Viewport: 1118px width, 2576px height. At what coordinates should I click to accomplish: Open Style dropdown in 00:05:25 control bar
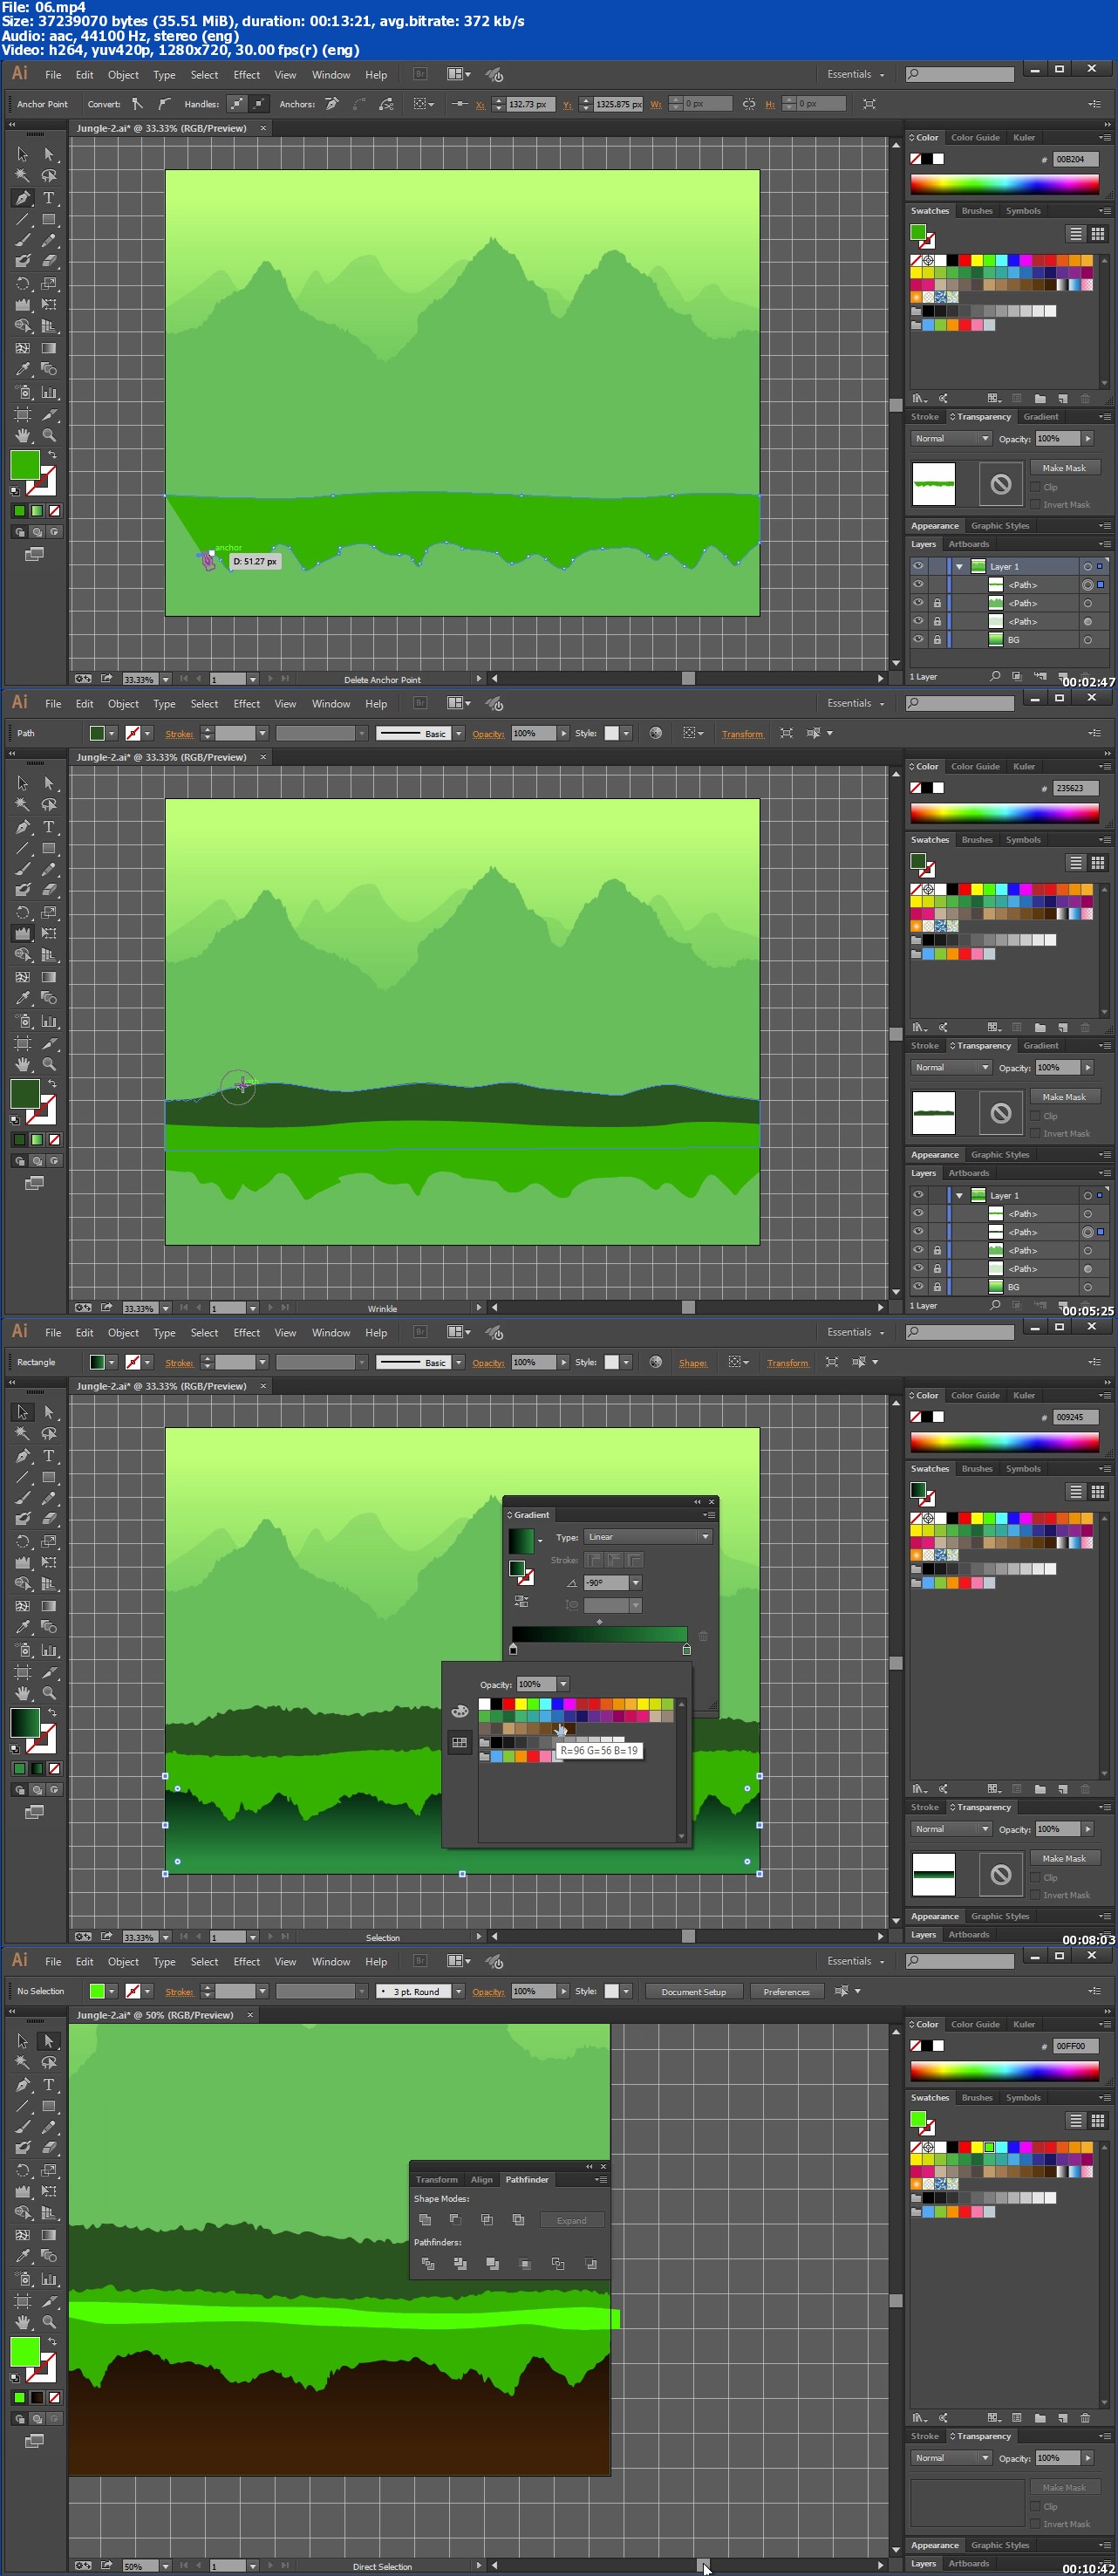(626, 733)
